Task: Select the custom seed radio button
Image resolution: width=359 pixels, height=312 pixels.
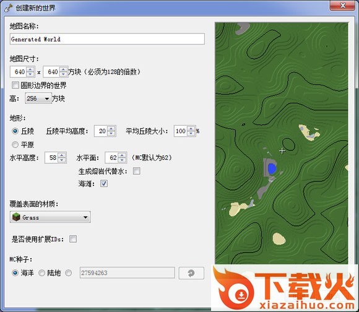Action: tap(68, 273)
